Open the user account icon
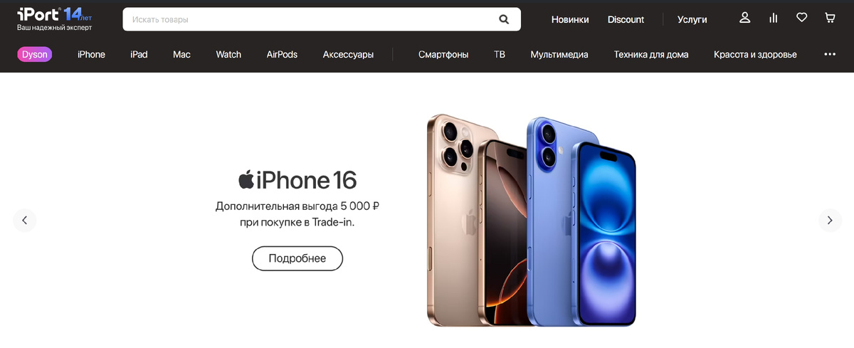The image size is (854, 348). coord(745,18)
